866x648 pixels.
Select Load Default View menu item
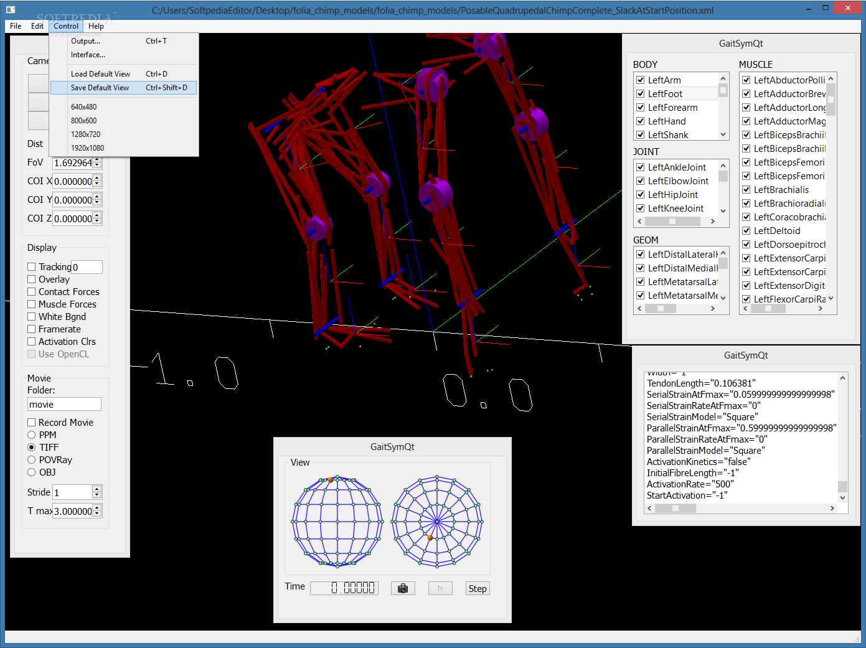click(x=124, y=74)
